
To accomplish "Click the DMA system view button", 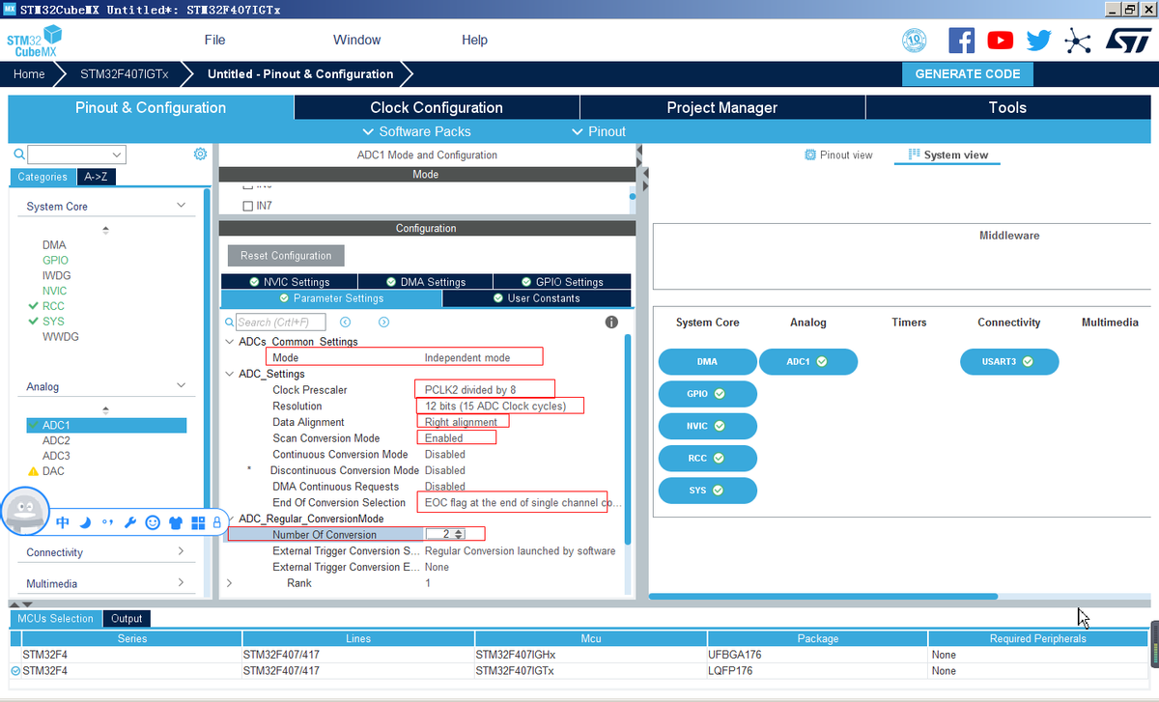I will click(707, 361).
